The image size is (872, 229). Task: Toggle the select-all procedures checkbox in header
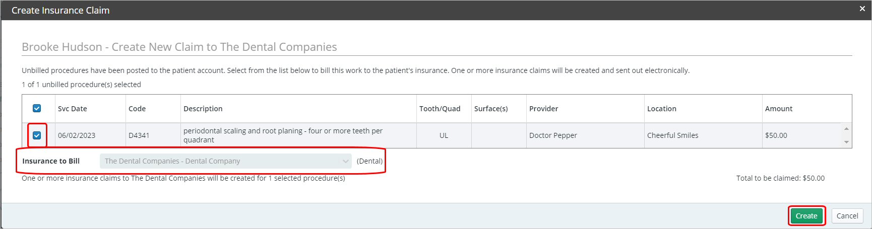(37, 108)
